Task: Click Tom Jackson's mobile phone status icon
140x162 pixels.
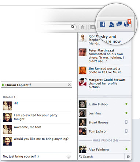Action: (x=126, y=131)
